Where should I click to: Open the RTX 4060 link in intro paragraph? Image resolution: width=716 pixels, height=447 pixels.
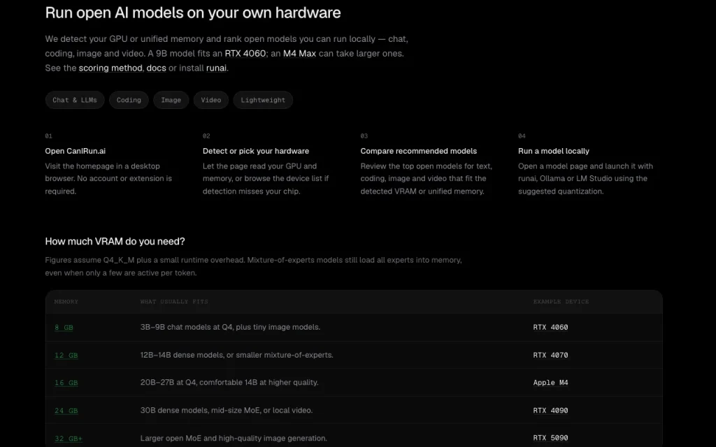coord(245,53)
